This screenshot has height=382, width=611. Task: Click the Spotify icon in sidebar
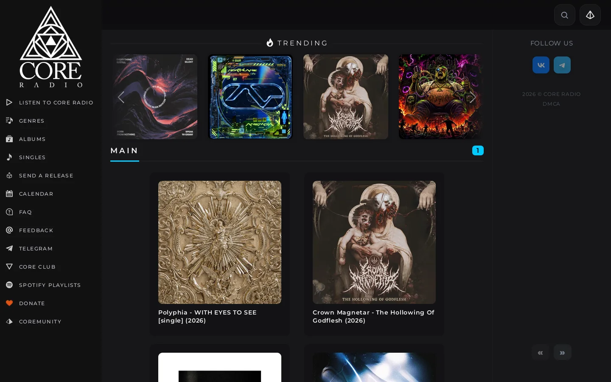9,285
